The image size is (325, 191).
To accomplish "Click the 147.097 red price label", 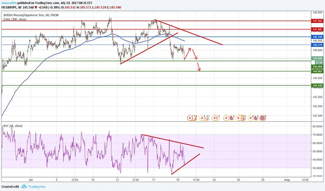I will pyautogui.click(x=317, y=30).
